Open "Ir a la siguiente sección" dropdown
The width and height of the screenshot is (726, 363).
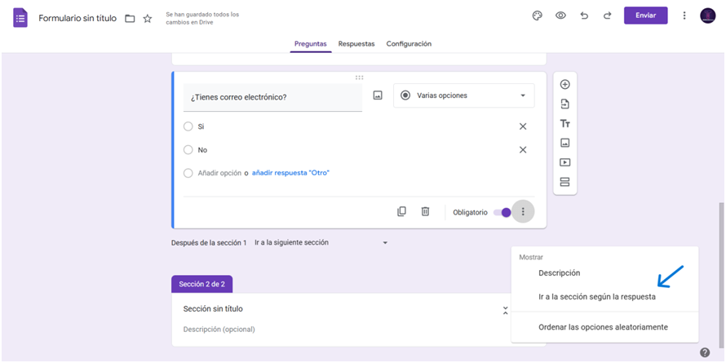click(x=321, y=242)
